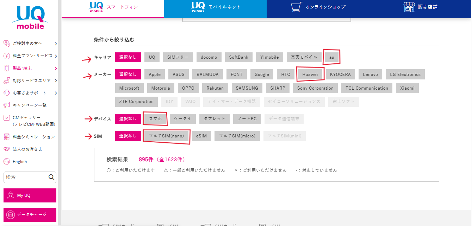Filter carrier by SoftBank
The width and height of the screenshot is (472, 226).
click(238, 57)
